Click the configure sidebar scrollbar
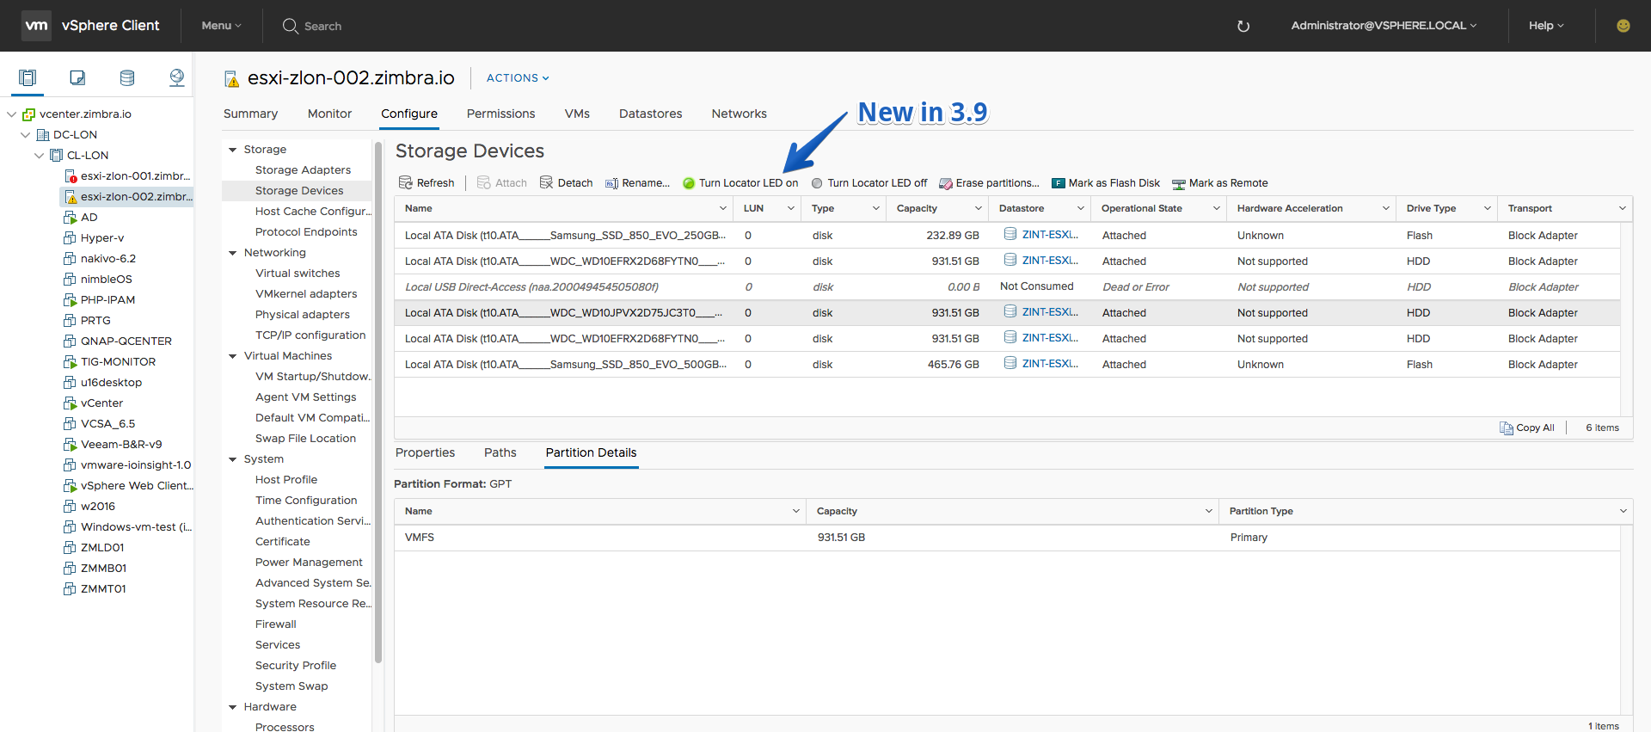The height and width of the screenshot is (732, 1651). click(378, 403)
